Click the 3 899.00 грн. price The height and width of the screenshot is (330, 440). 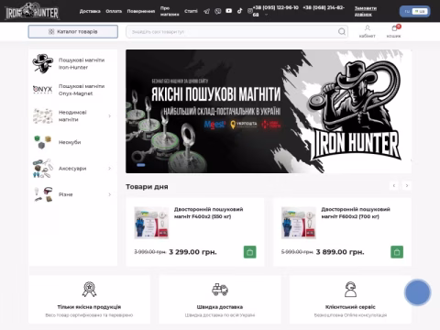(340, 252)
